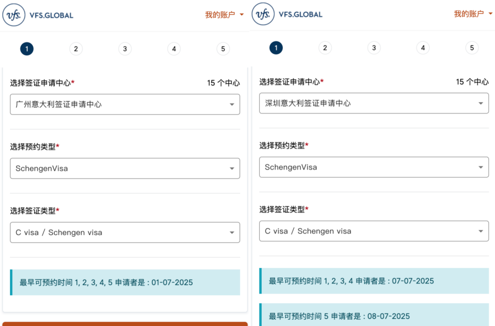Open the C visa / Schengen visa dropdown on the left
The image size is (495, 326).
pyautogui.click(x=125, y=232)
